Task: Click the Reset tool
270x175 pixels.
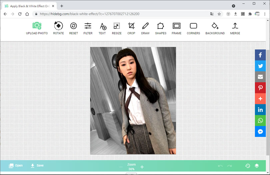Action: 74,28
